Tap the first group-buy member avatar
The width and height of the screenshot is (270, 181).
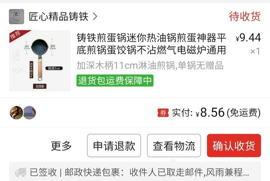point(16,113)
